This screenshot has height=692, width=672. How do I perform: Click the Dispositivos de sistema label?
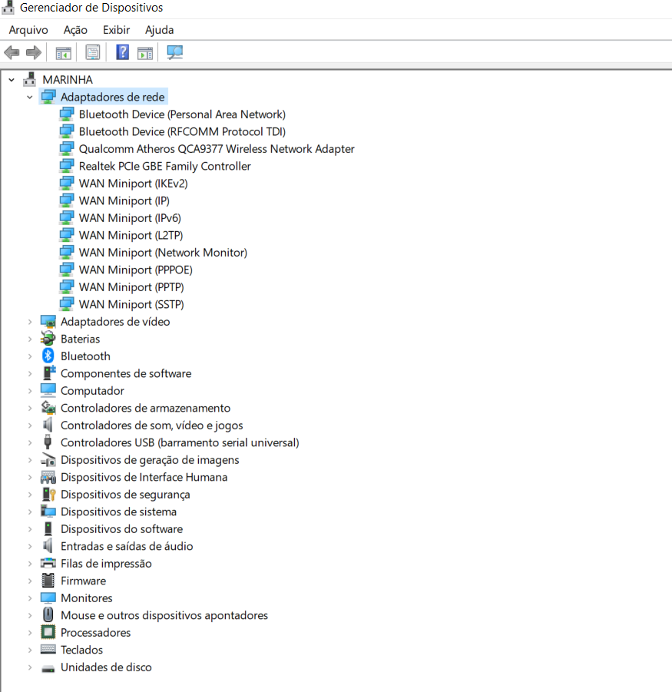tap(119, 512)
